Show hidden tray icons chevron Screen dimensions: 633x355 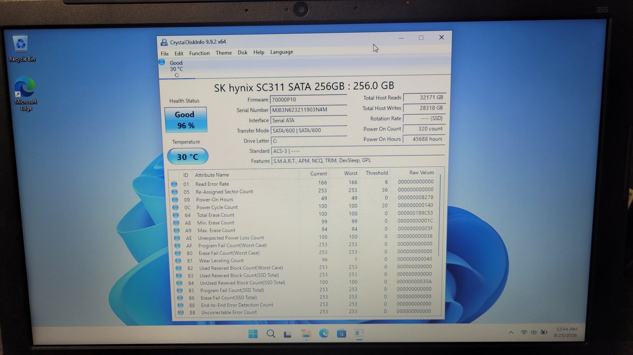click(x=511, y=332)
